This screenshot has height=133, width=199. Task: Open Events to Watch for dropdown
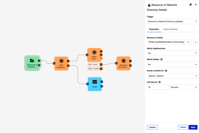pyautogui.click(x=172, y=76)
